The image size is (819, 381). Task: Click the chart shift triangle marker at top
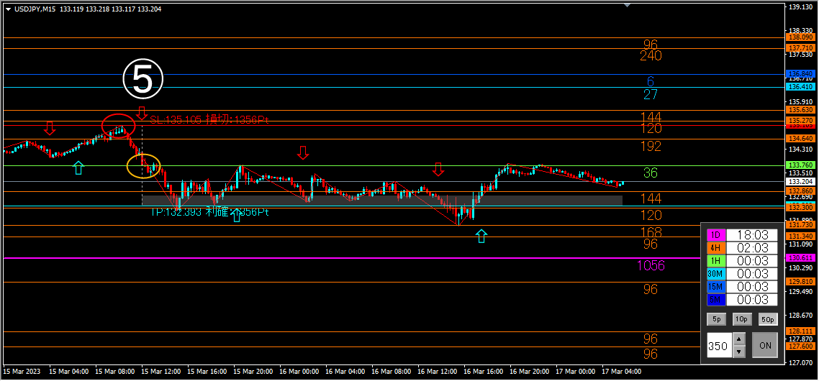(628, 5)
